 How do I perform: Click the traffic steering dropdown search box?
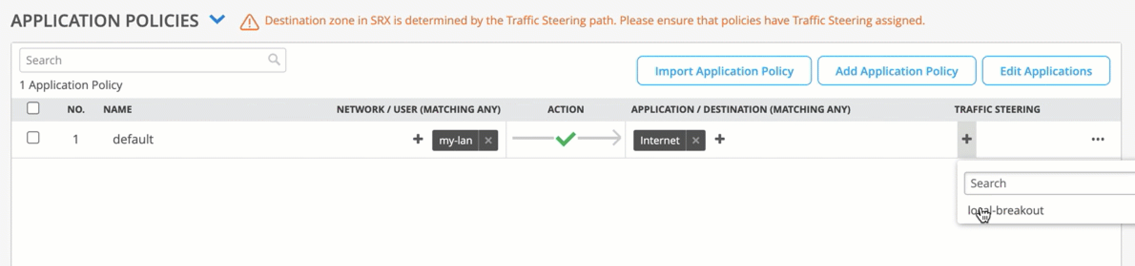1049,184
